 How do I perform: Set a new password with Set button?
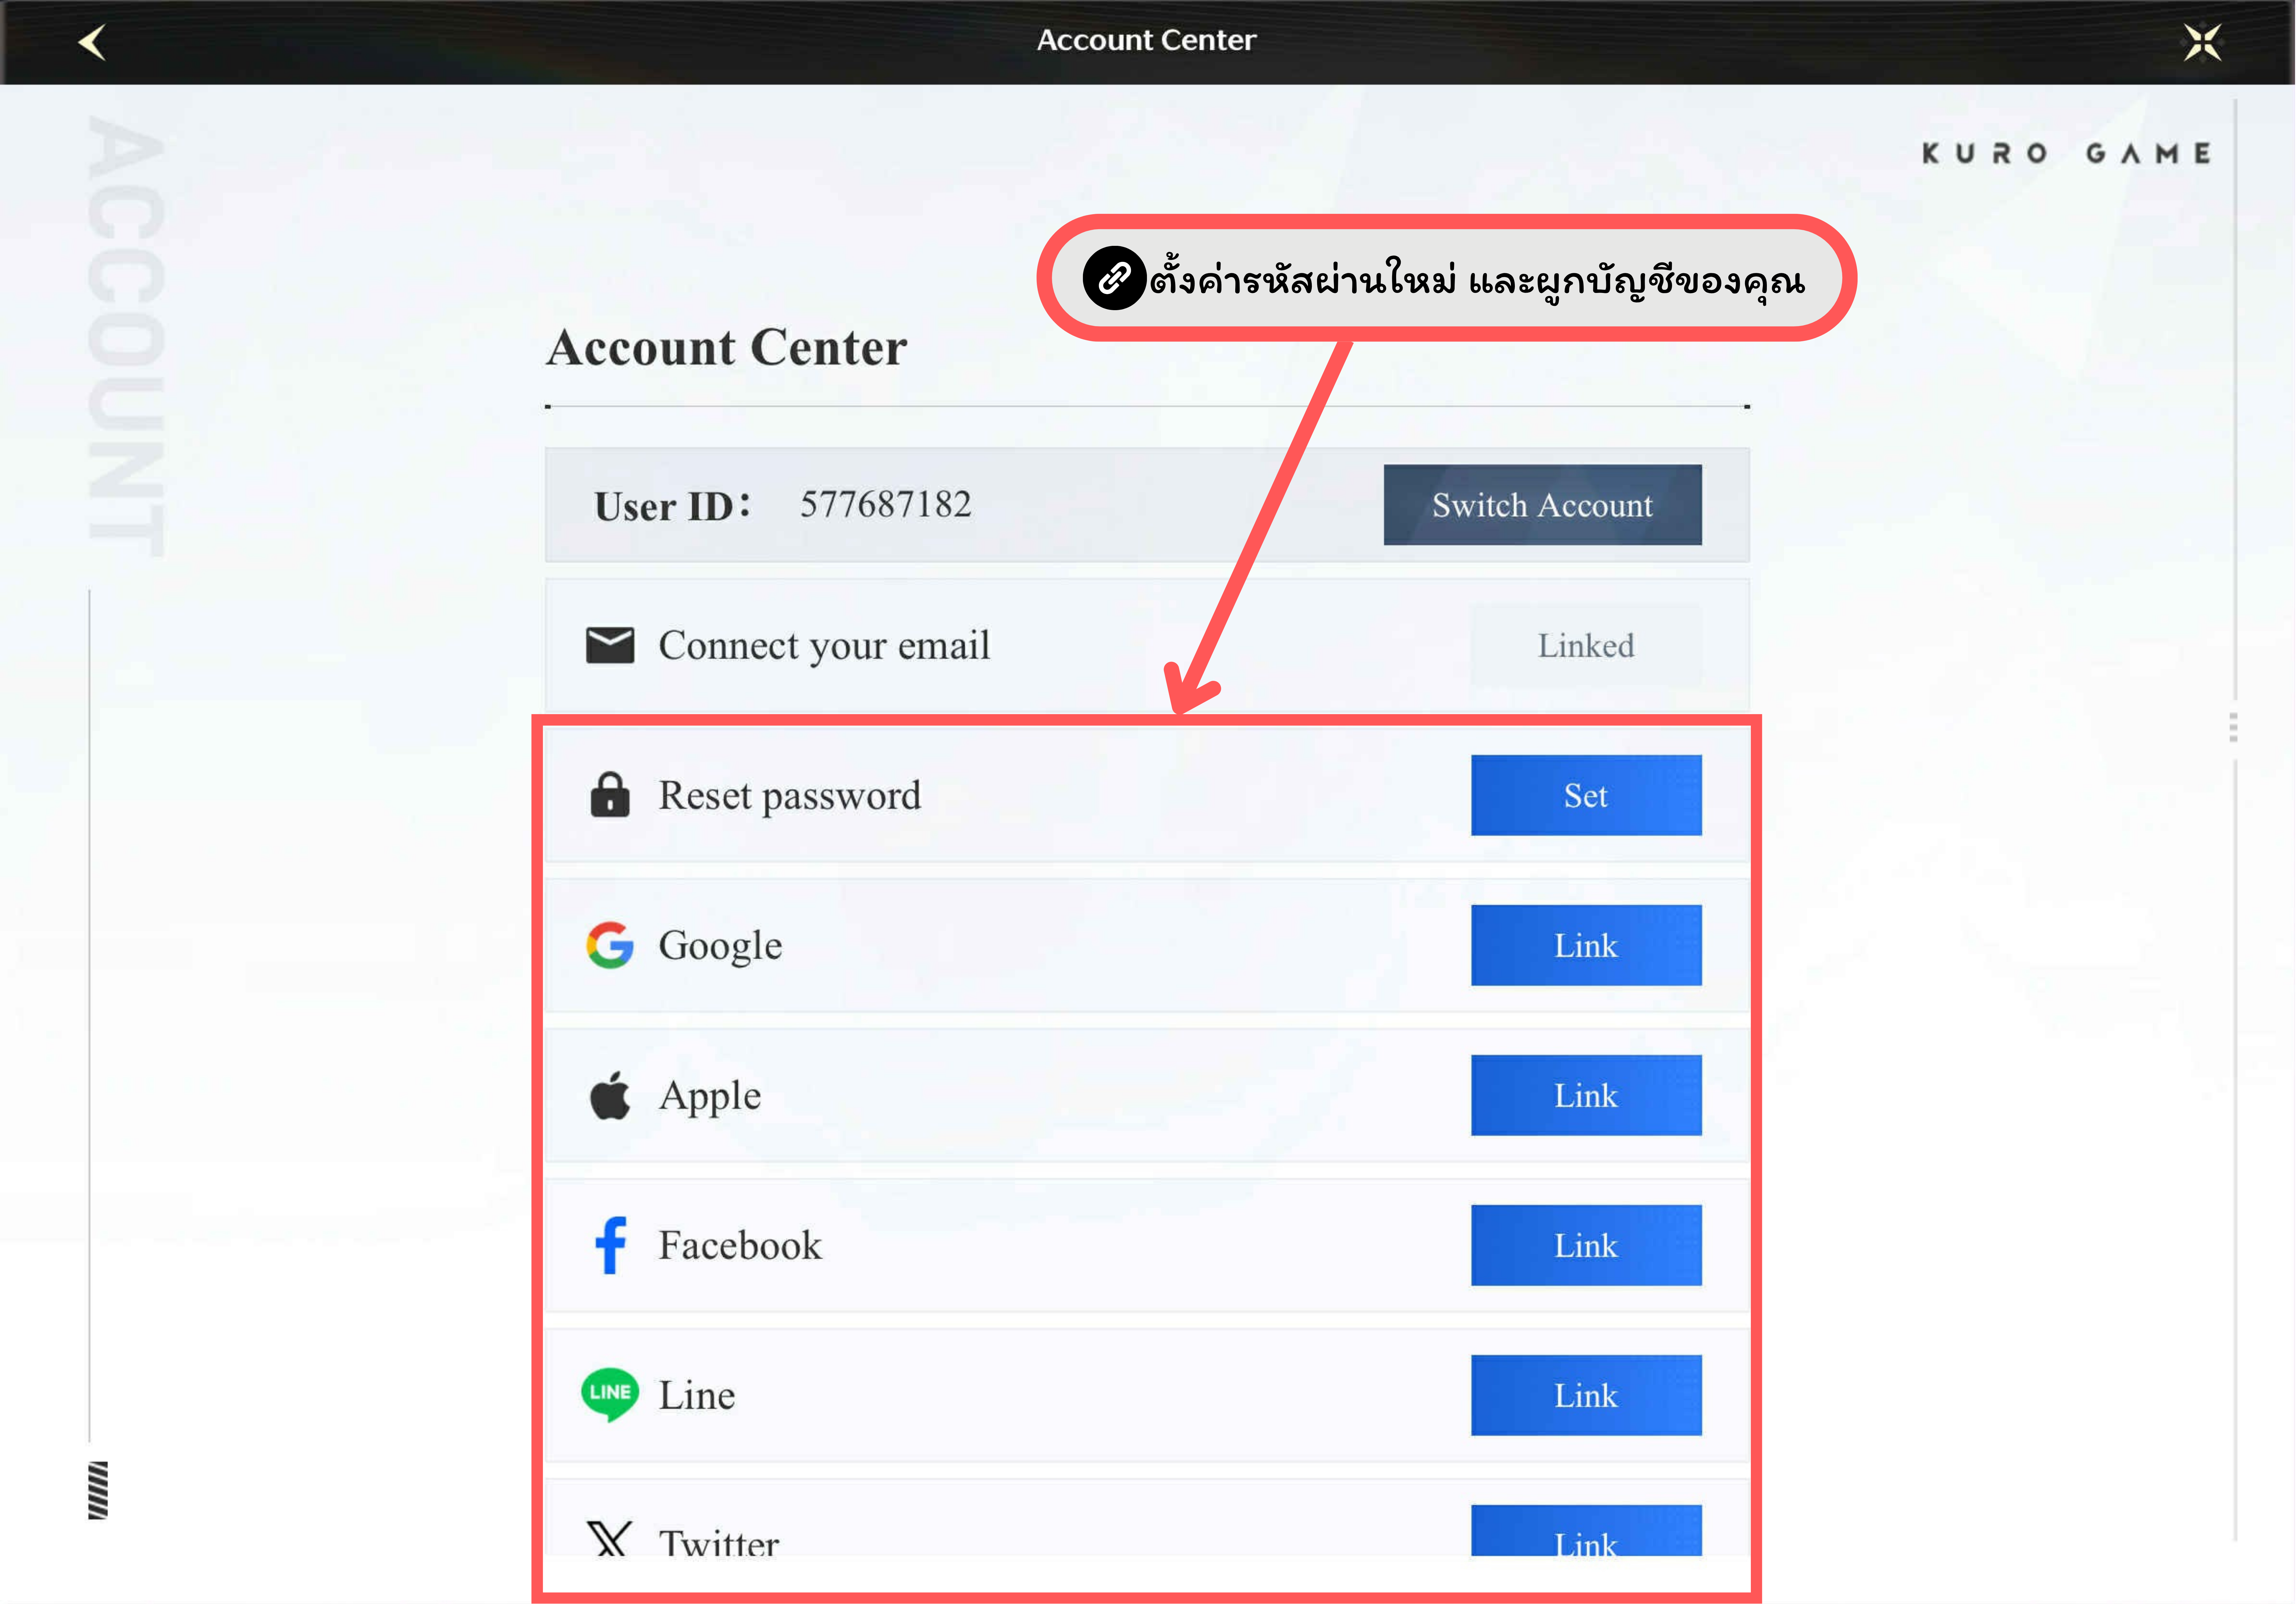(x=1586, y=795)
